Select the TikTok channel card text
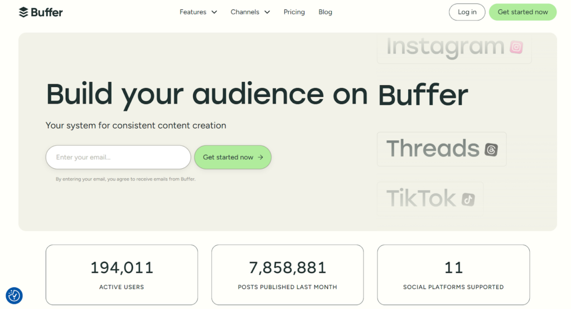This screenshot has width=571, height=309. click(420, 198)
